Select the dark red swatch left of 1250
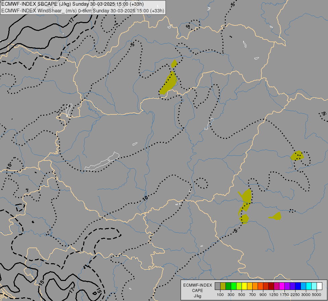 pyautogui.click(x=271, y=286)
